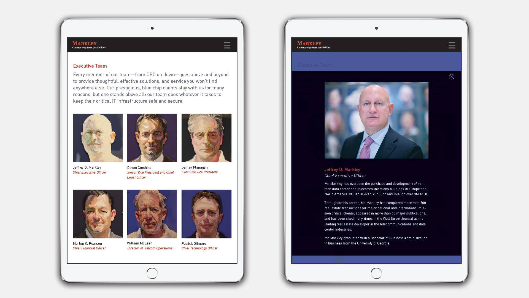Click the Executive Team heading on right tablet
This screenshot has height=298, width=529.
[314, 65]
